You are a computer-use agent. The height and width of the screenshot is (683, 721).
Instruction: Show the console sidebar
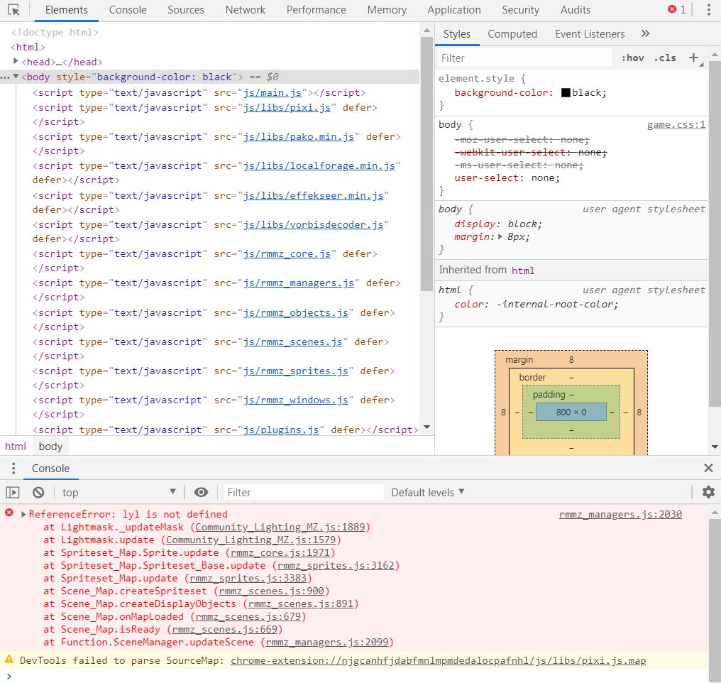coord(13,493)
